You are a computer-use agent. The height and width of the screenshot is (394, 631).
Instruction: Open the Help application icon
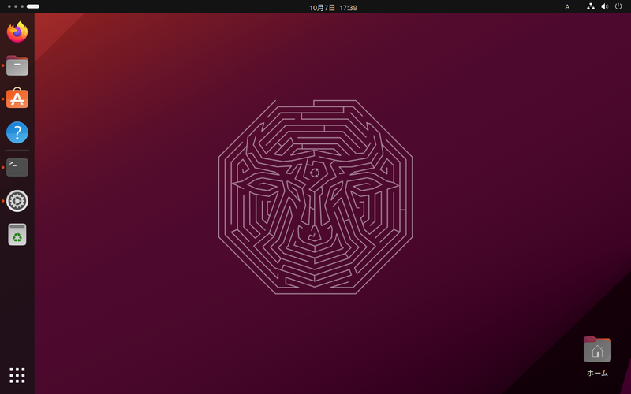tap(17, 132)
